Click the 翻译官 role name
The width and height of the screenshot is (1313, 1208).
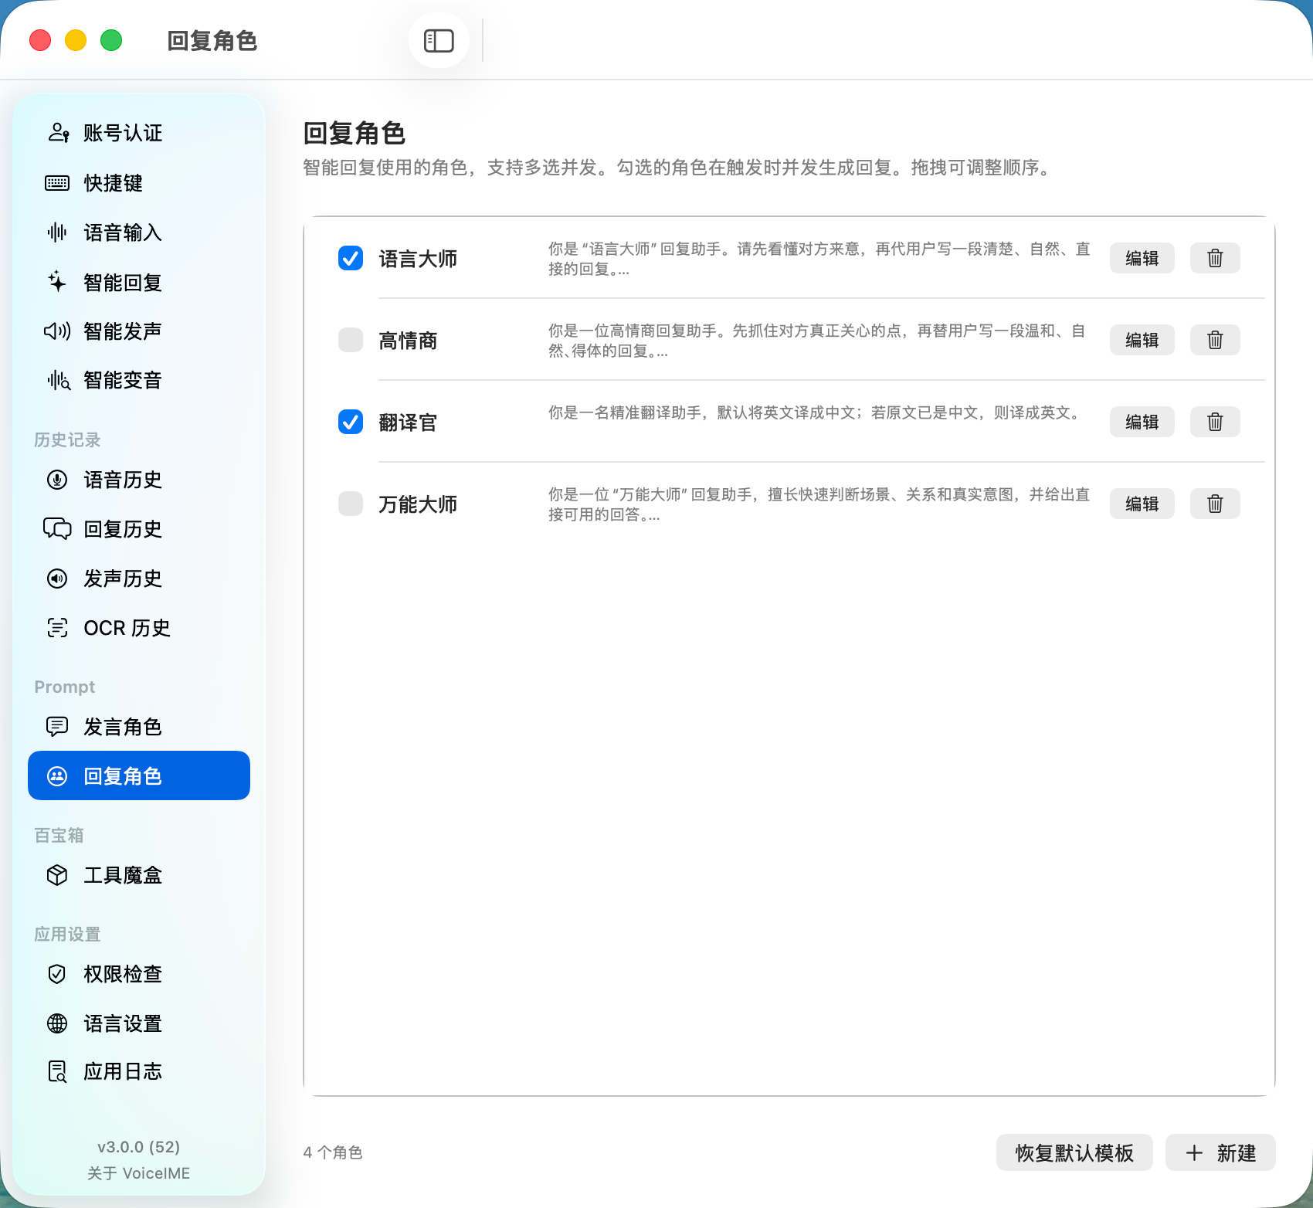408,422
